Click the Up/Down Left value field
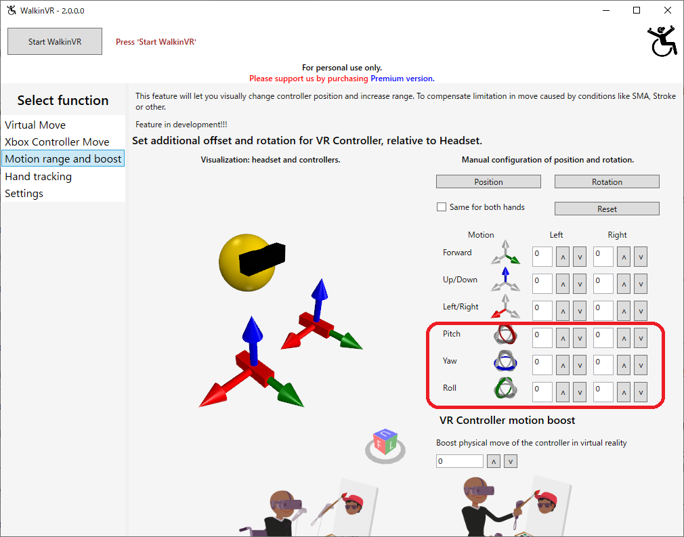684x537 pixels. click(542, 284)
